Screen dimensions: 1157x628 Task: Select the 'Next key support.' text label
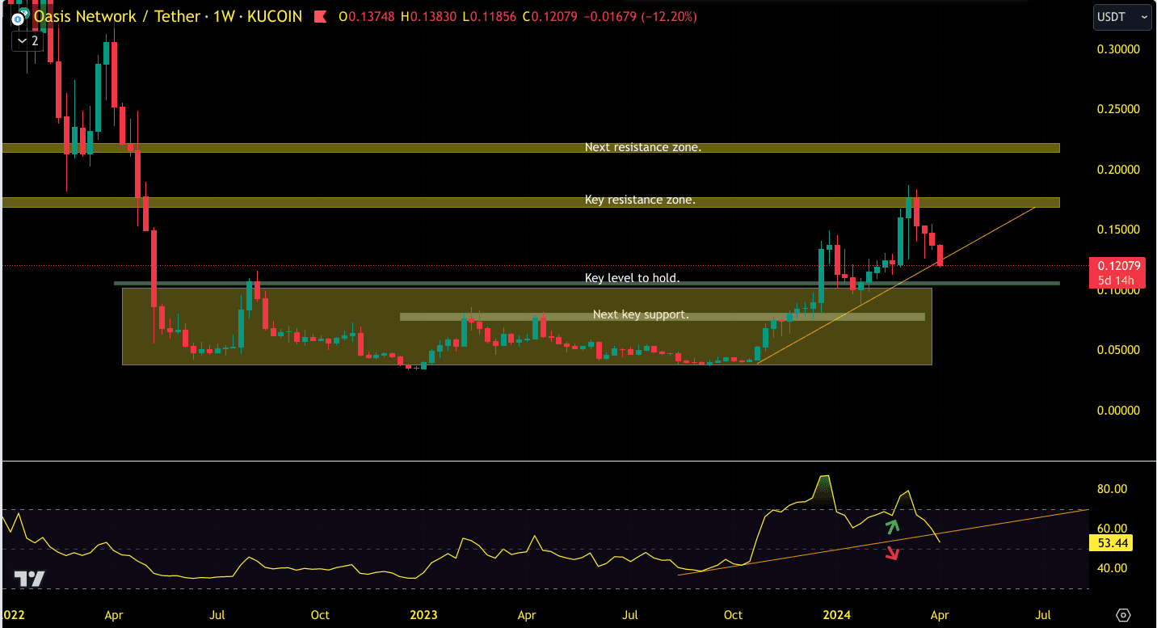click(641, 314)
